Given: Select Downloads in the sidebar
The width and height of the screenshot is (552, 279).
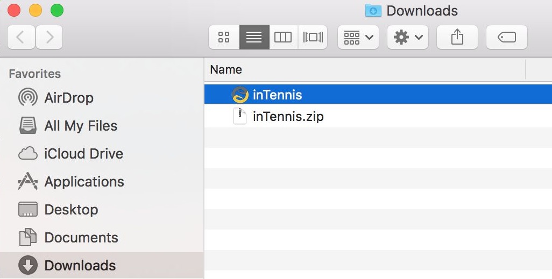Looking at the screenshot, I should pos(102,265).
